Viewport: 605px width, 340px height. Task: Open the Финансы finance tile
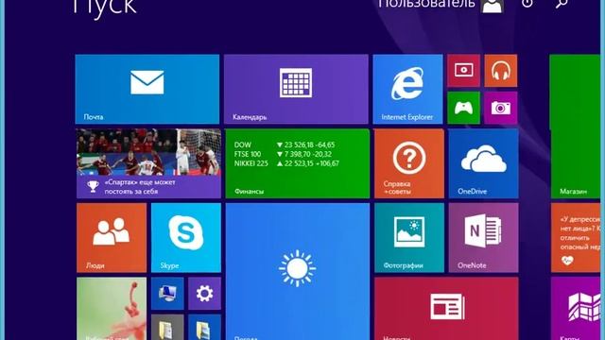click(297, 163)
